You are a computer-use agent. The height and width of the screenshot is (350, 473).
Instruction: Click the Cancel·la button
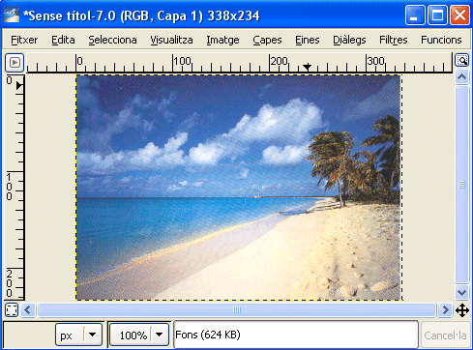click(x=445, y=335)
